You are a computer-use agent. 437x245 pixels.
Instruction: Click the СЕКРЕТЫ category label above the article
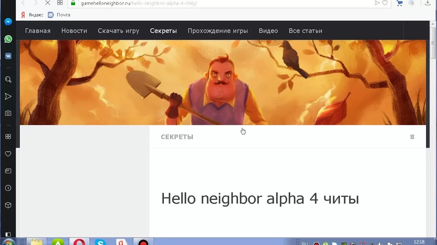[x=177, y=137]
